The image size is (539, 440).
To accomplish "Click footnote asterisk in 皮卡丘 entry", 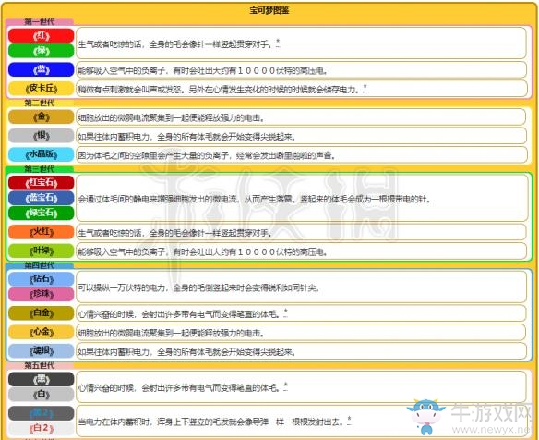I will pos(365,88).
